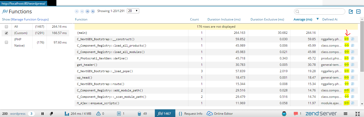Open code icon for get_header() row
Screen dimensions: 364x117
(x=347, y=65)
